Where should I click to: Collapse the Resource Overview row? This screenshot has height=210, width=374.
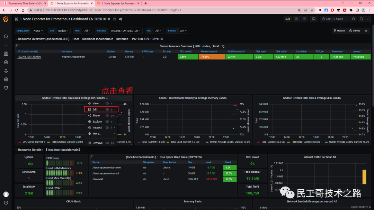click(x=16, y=39)
